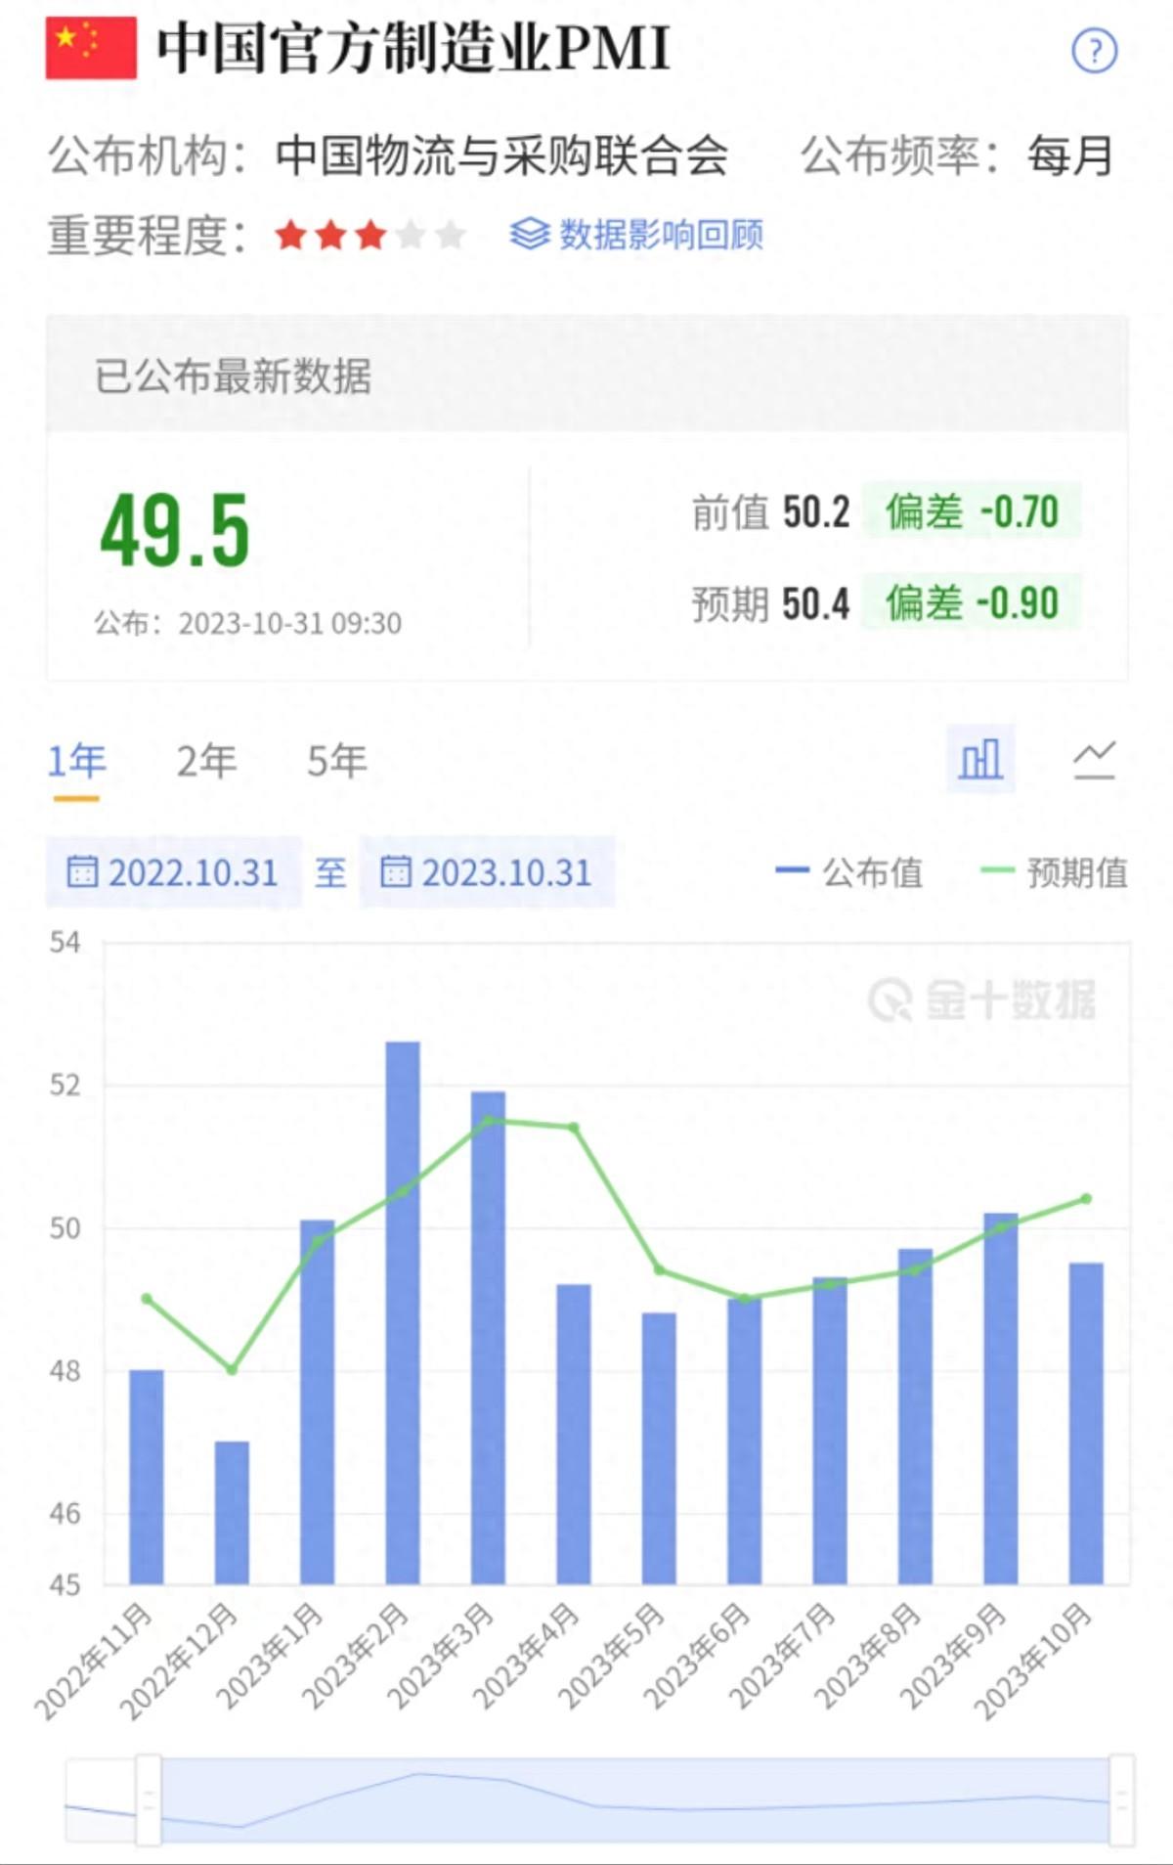Switch to line chart view
This screenshot has width=1173, height=1865.
(1094, 759)
